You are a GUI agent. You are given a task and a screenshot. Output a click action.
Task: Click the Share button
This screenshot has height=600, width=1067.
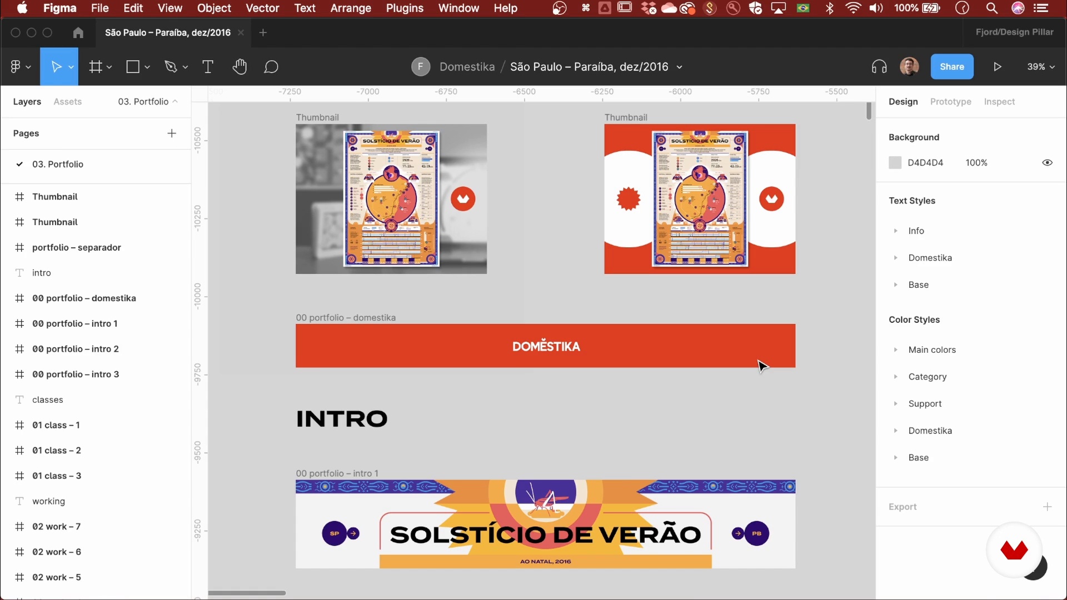click(x=952, y=67)
